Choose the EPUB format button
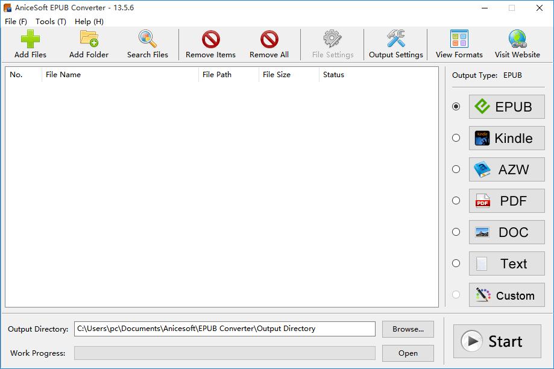 click(506, 107)
